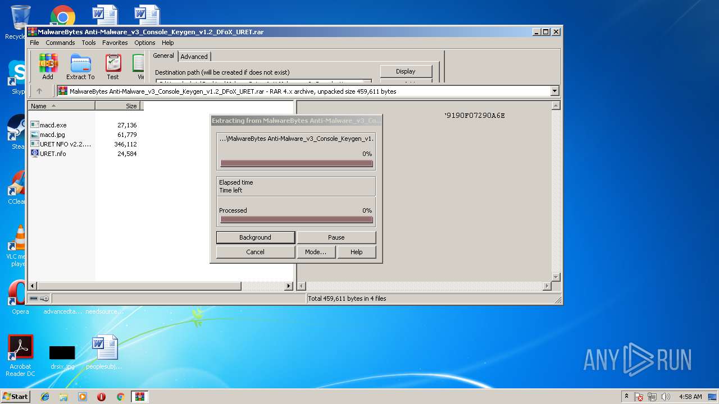Expand archive path dropdown arrow

pos(555,91)
